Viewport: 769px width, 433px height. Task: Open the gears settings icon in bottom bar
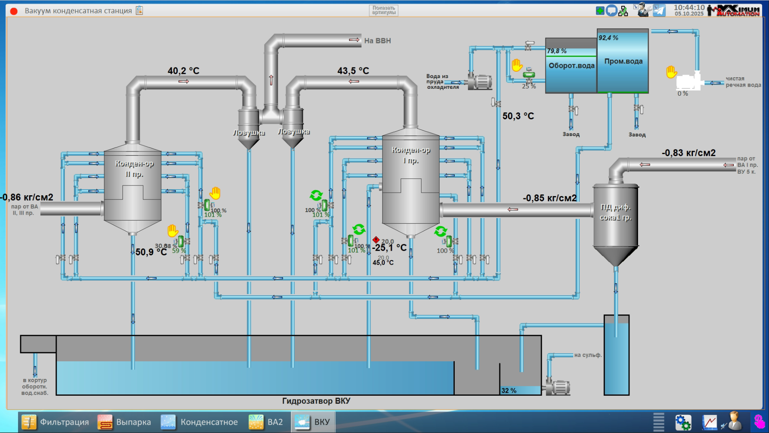click(683, 422)
